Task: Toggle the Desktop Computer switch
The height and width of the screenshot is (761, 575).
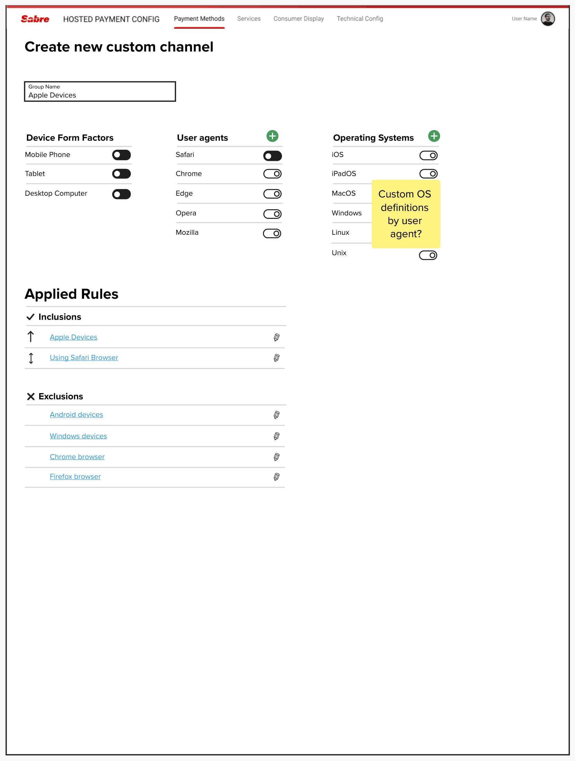Action: [x=121, y=194]
